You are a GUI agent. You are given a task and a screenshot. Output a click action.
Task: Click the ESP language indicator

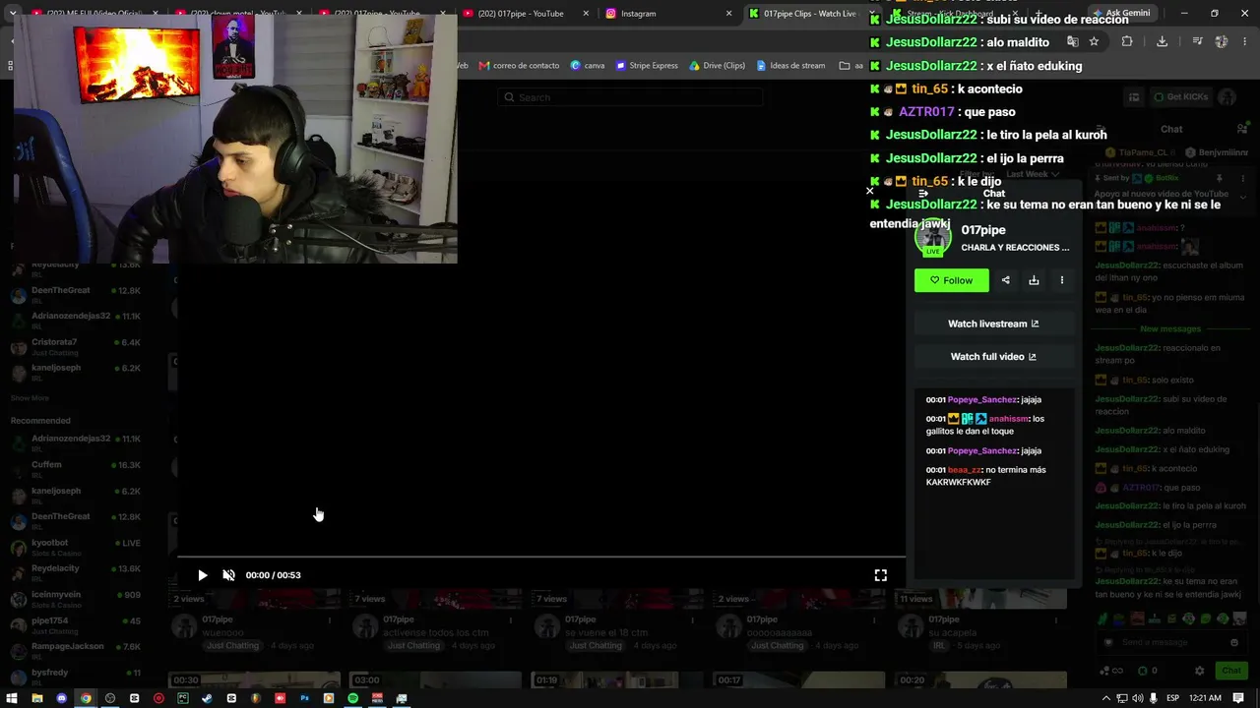tap(1172, 698)
